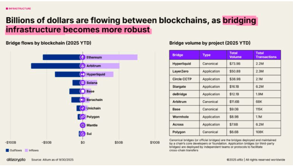Select the Unichain icon
The width and height of the screenshot is (295, 167).
pos(82,108)
